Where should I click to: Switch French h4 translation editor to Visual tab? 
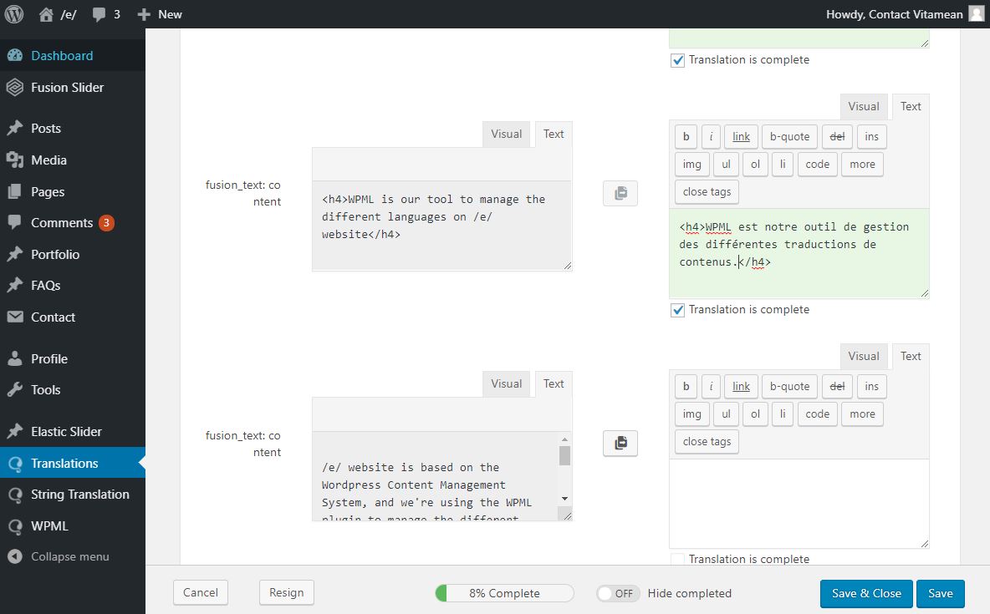tap(863, 106)
